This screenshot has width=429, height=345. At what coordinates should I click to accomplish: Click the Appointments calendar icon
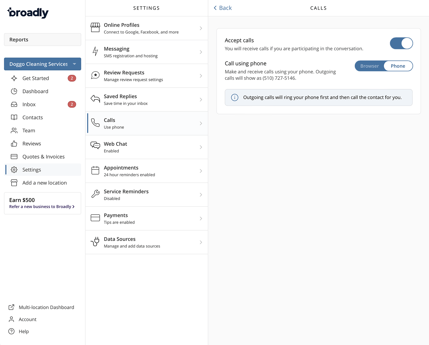point(95,170)
